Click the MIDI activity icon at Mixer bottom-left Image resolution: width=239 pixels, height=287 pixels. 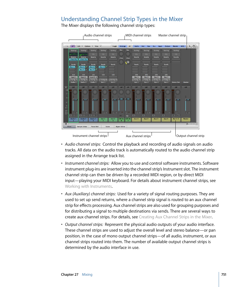coord(66,124)
